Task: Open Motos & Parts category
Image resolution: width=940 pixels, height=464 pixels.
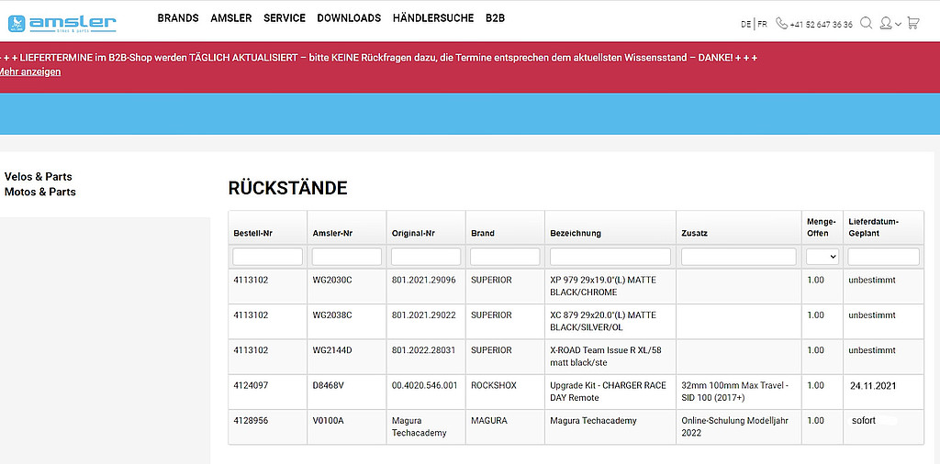Action: click(40, 193)
